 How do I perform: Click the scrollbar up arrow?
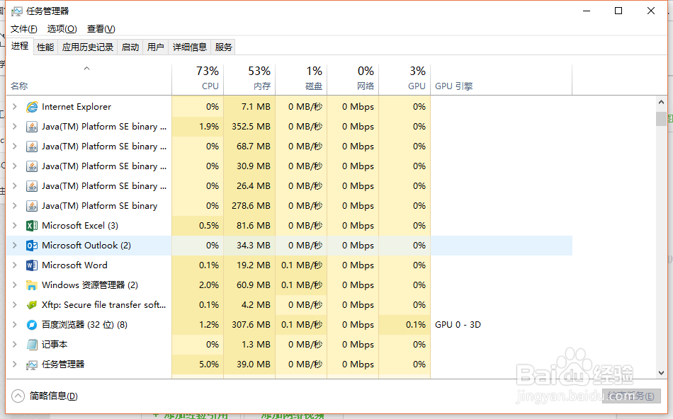point(661,102)
